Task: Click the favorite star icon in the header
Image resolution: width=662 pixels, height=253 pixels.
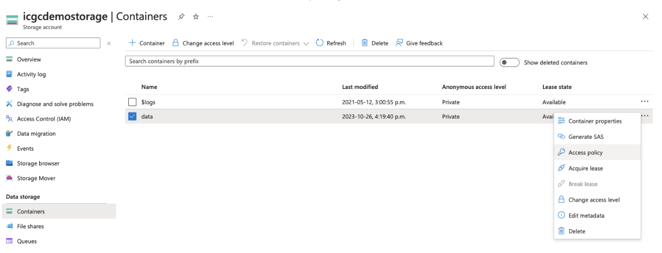Action: 196,17
